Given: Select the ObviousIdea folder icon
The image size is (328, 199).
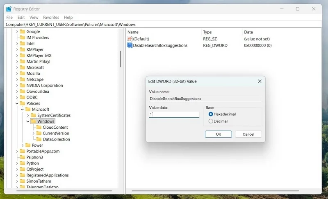Looking at the screenshot, I should click(x=23, y=91).
